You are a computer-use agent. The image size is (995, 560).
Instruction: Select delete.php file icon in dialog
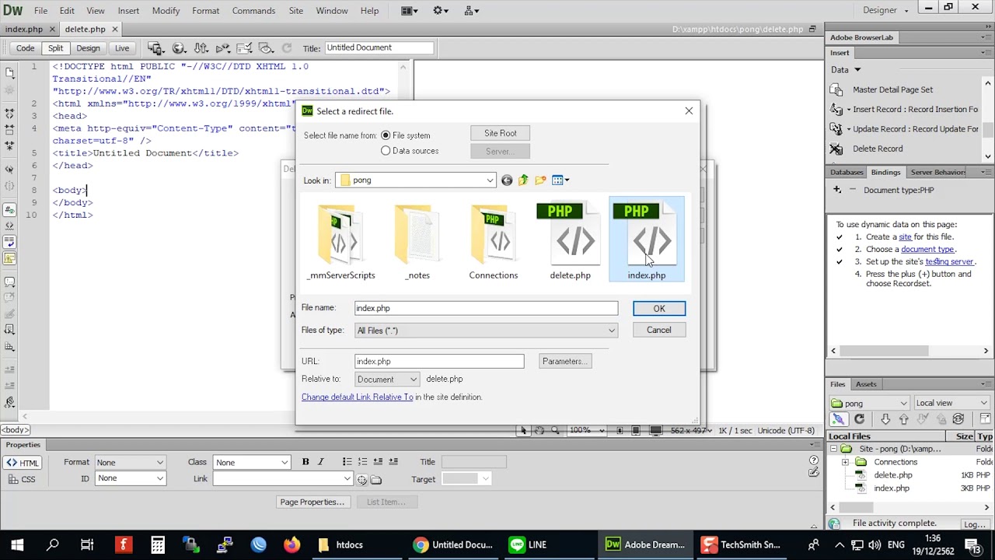[571, 241]
